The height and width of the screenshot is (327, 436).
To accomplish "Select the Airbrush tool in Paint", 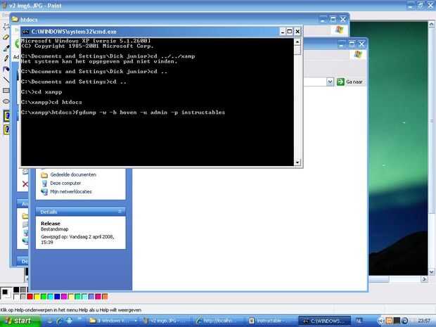I will pyautogui.click(x=6, y=69).
